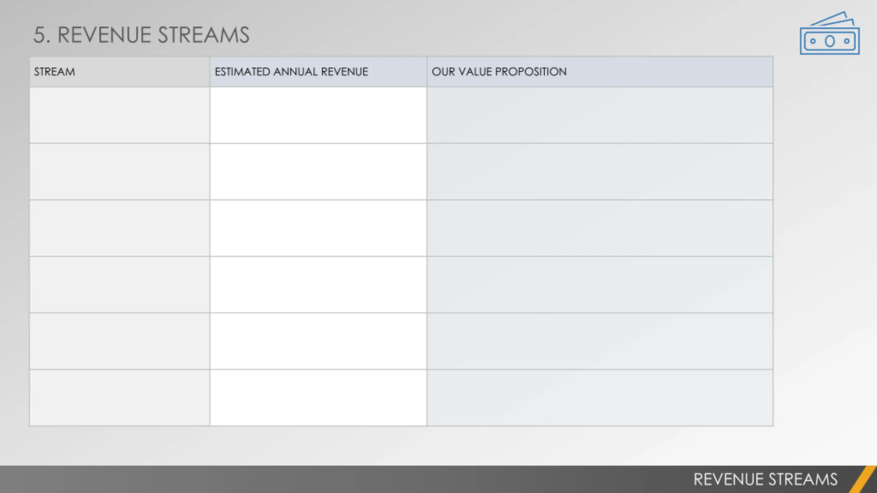877x493 pixels.
Task: Select last row STREAM cell
Action: [120, 397]
